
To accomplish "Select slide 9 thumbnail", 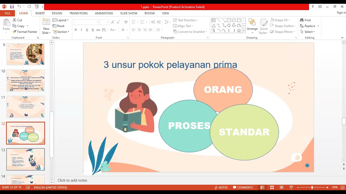I will (25, 54).
